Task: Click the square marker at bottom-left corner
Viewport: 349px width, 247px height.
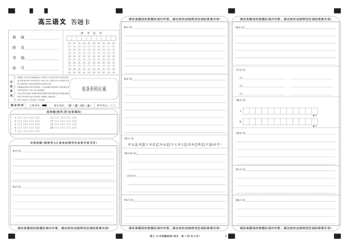Action: (12, 237)
